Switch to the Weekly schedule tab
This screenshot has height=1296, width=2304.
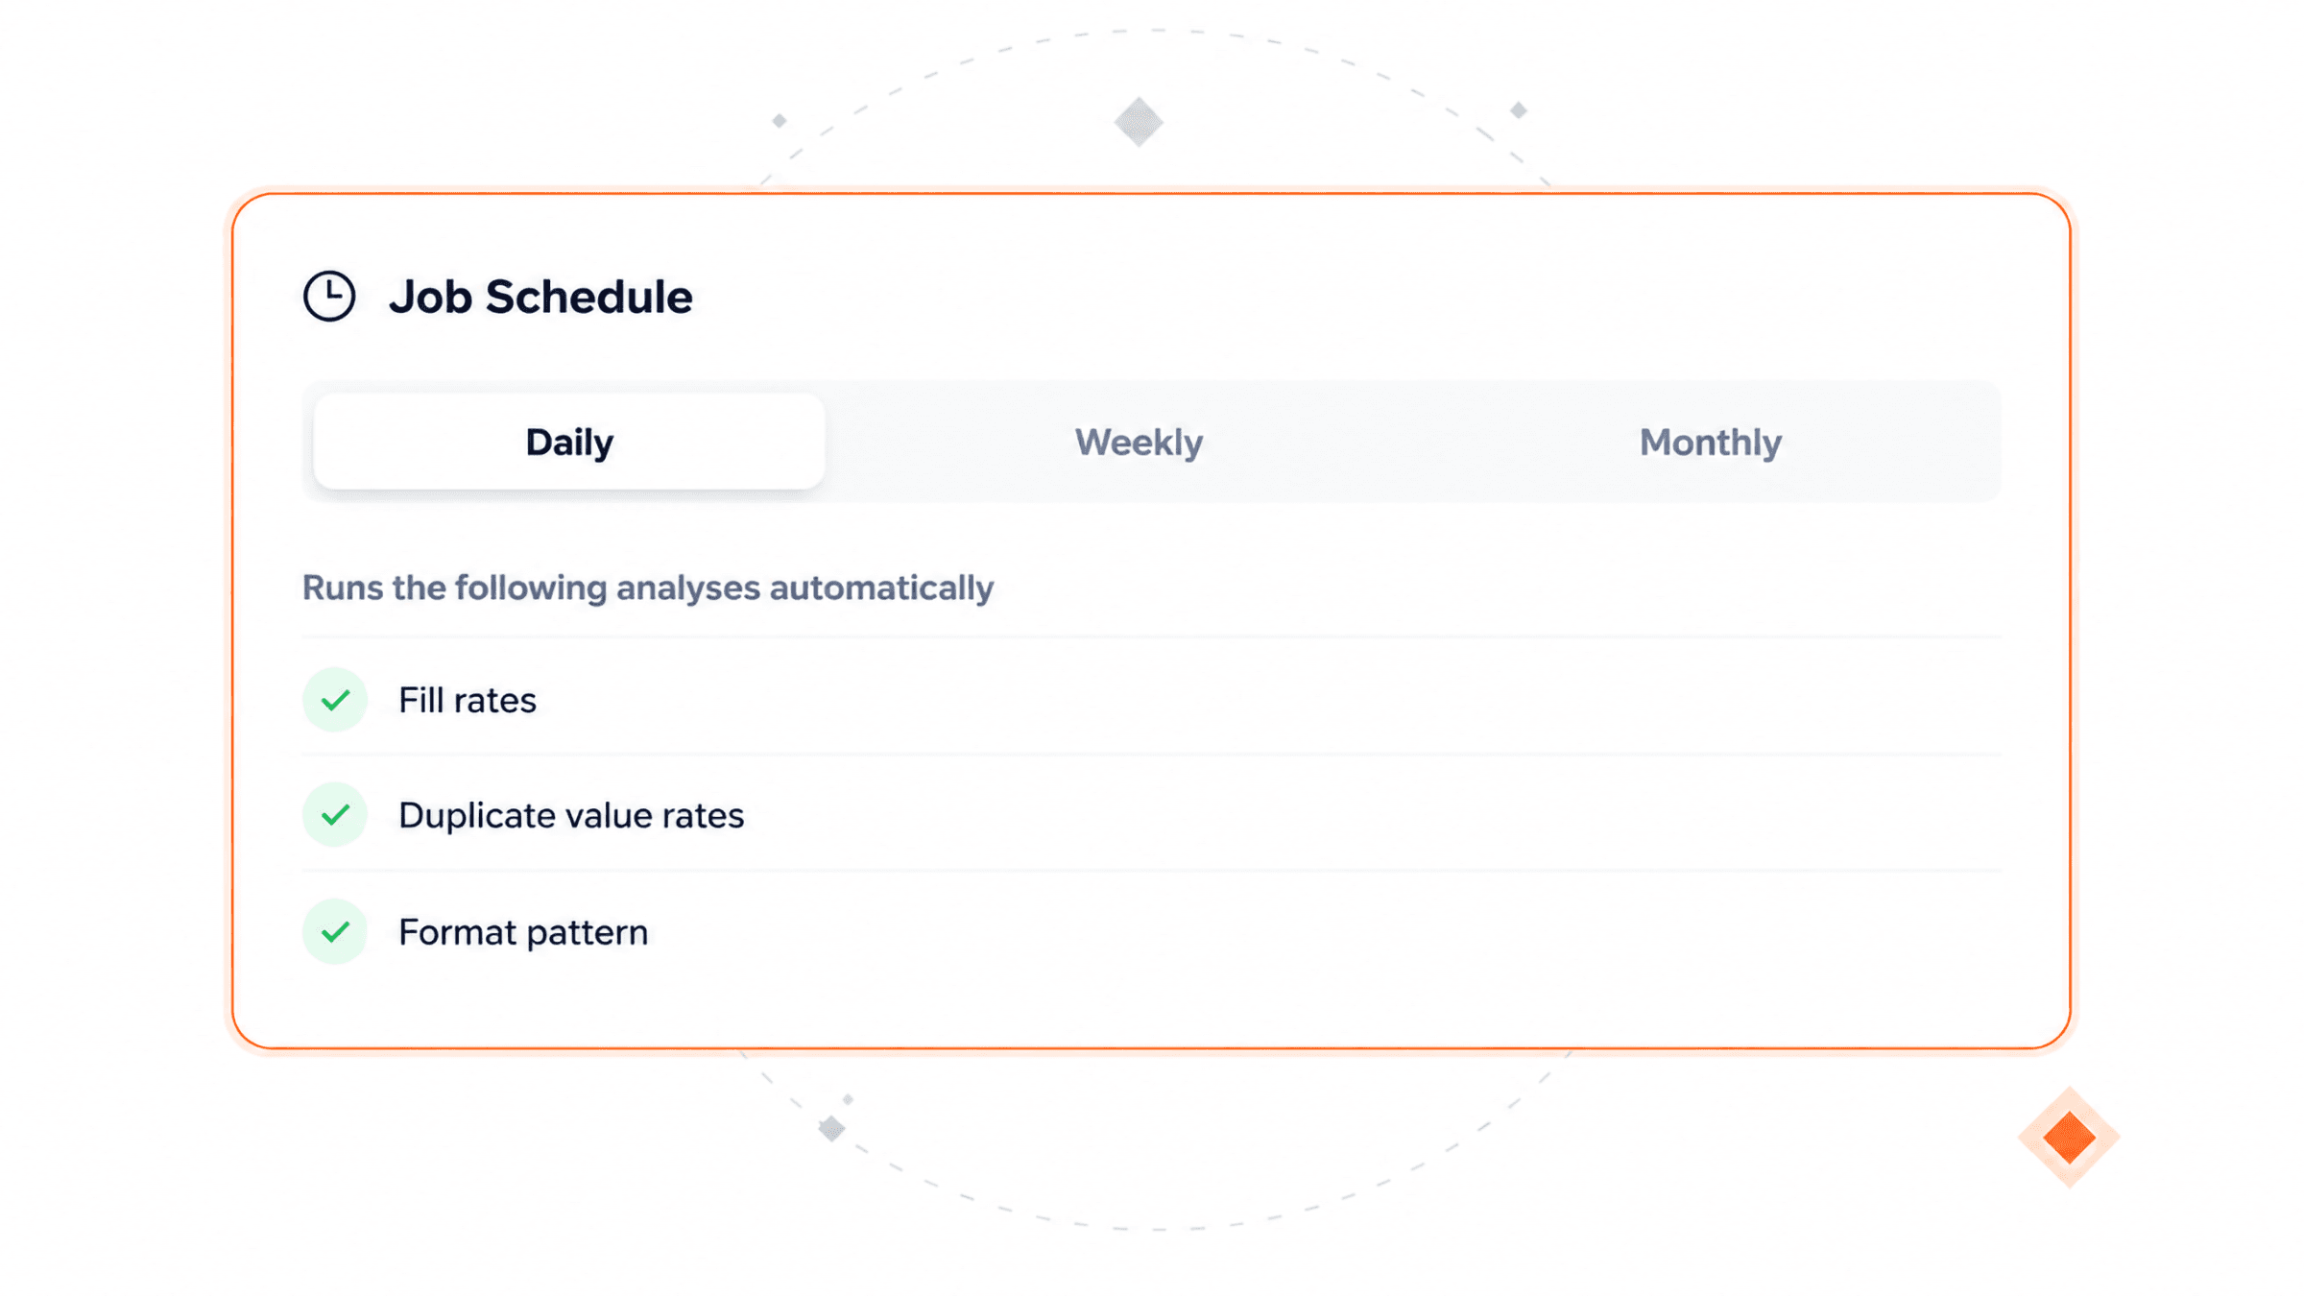pyautogui.click(x=1139, y=442)
